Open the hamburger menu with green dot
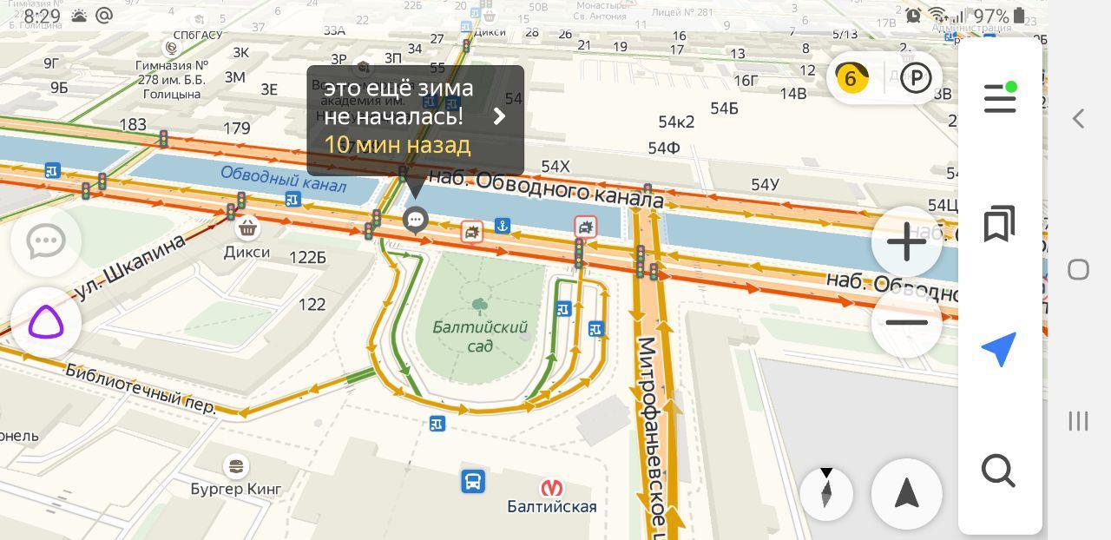 click(x=1000, y=97)
